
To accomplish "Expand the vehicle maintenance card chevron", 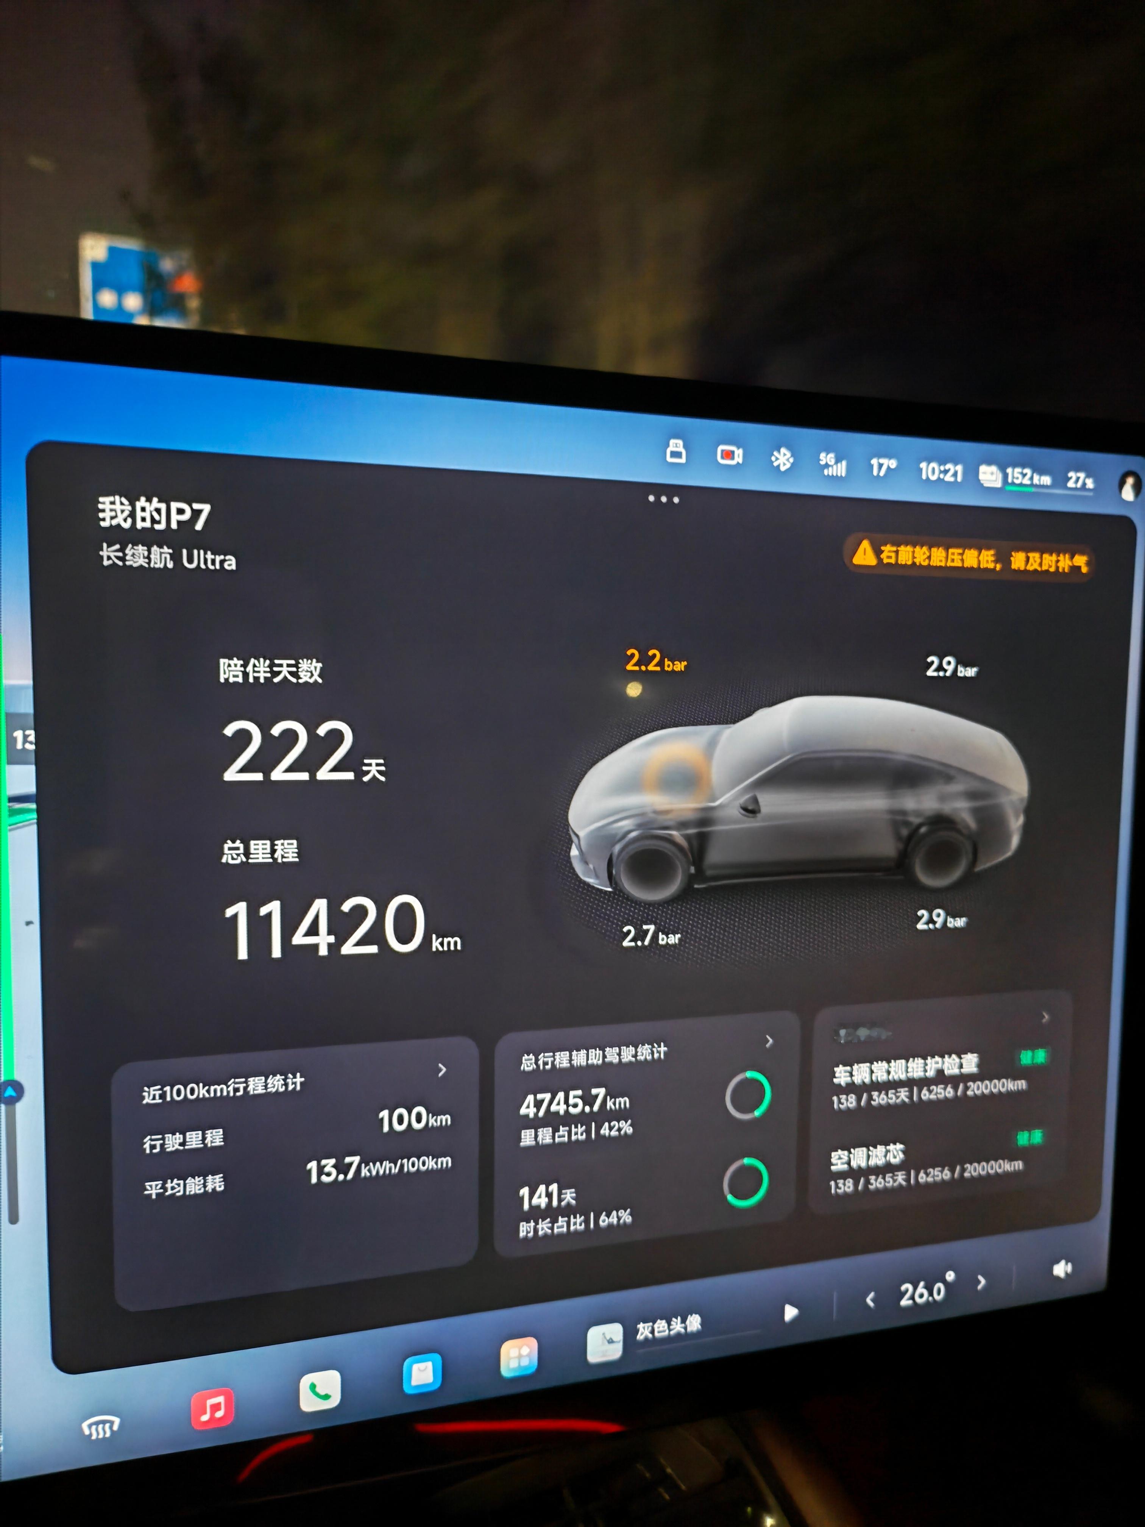I will 1045,1017.
